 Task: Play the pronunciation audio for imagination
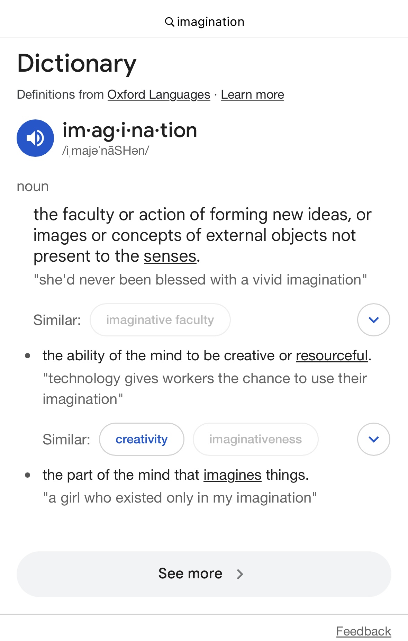35,138
